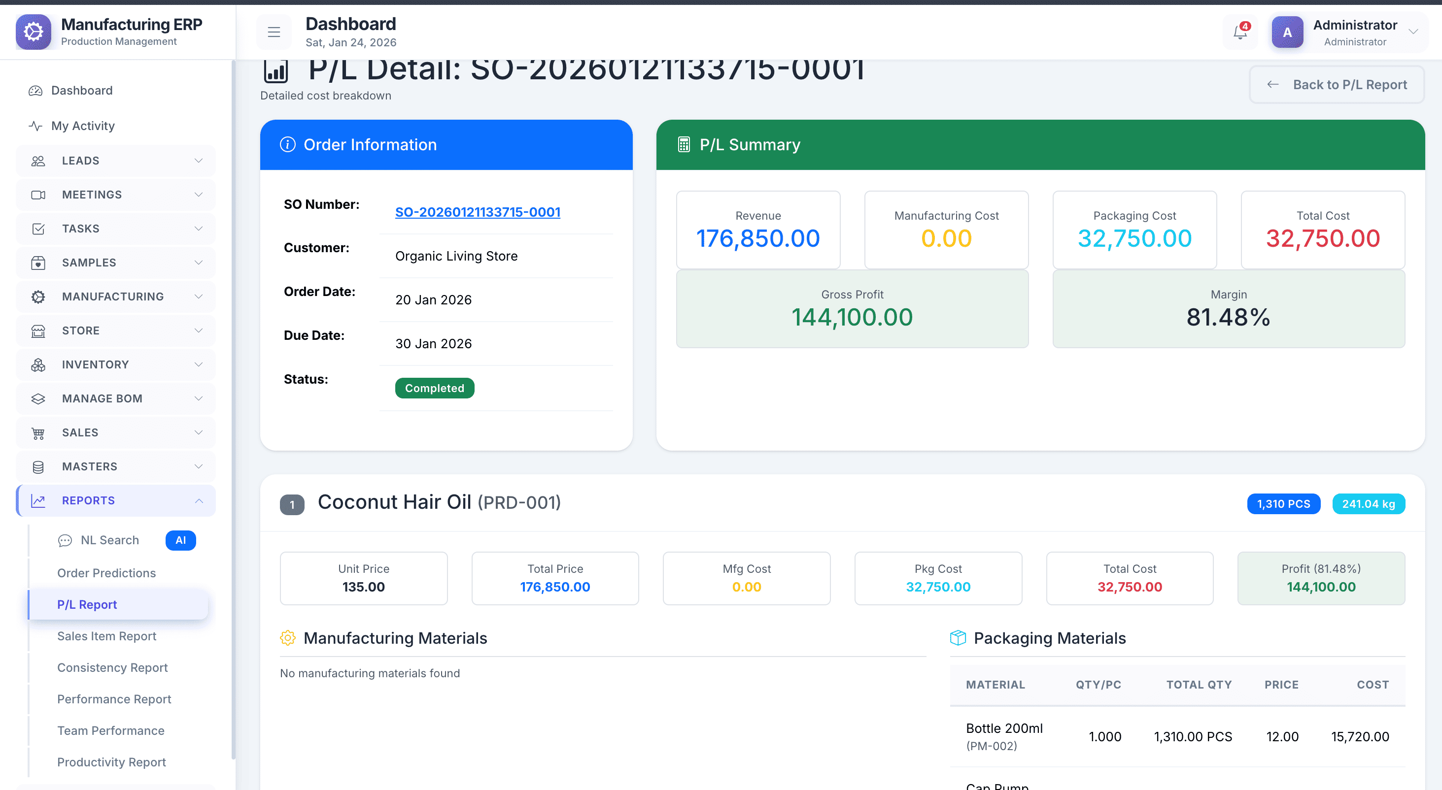
Task: Click the Manufacturing ERP gear logo
Action: [34, 32]
